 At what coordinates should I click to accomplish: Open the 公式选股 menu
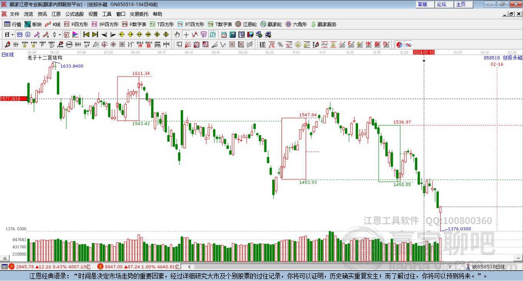pyautogui.click(x=75, y=14)
